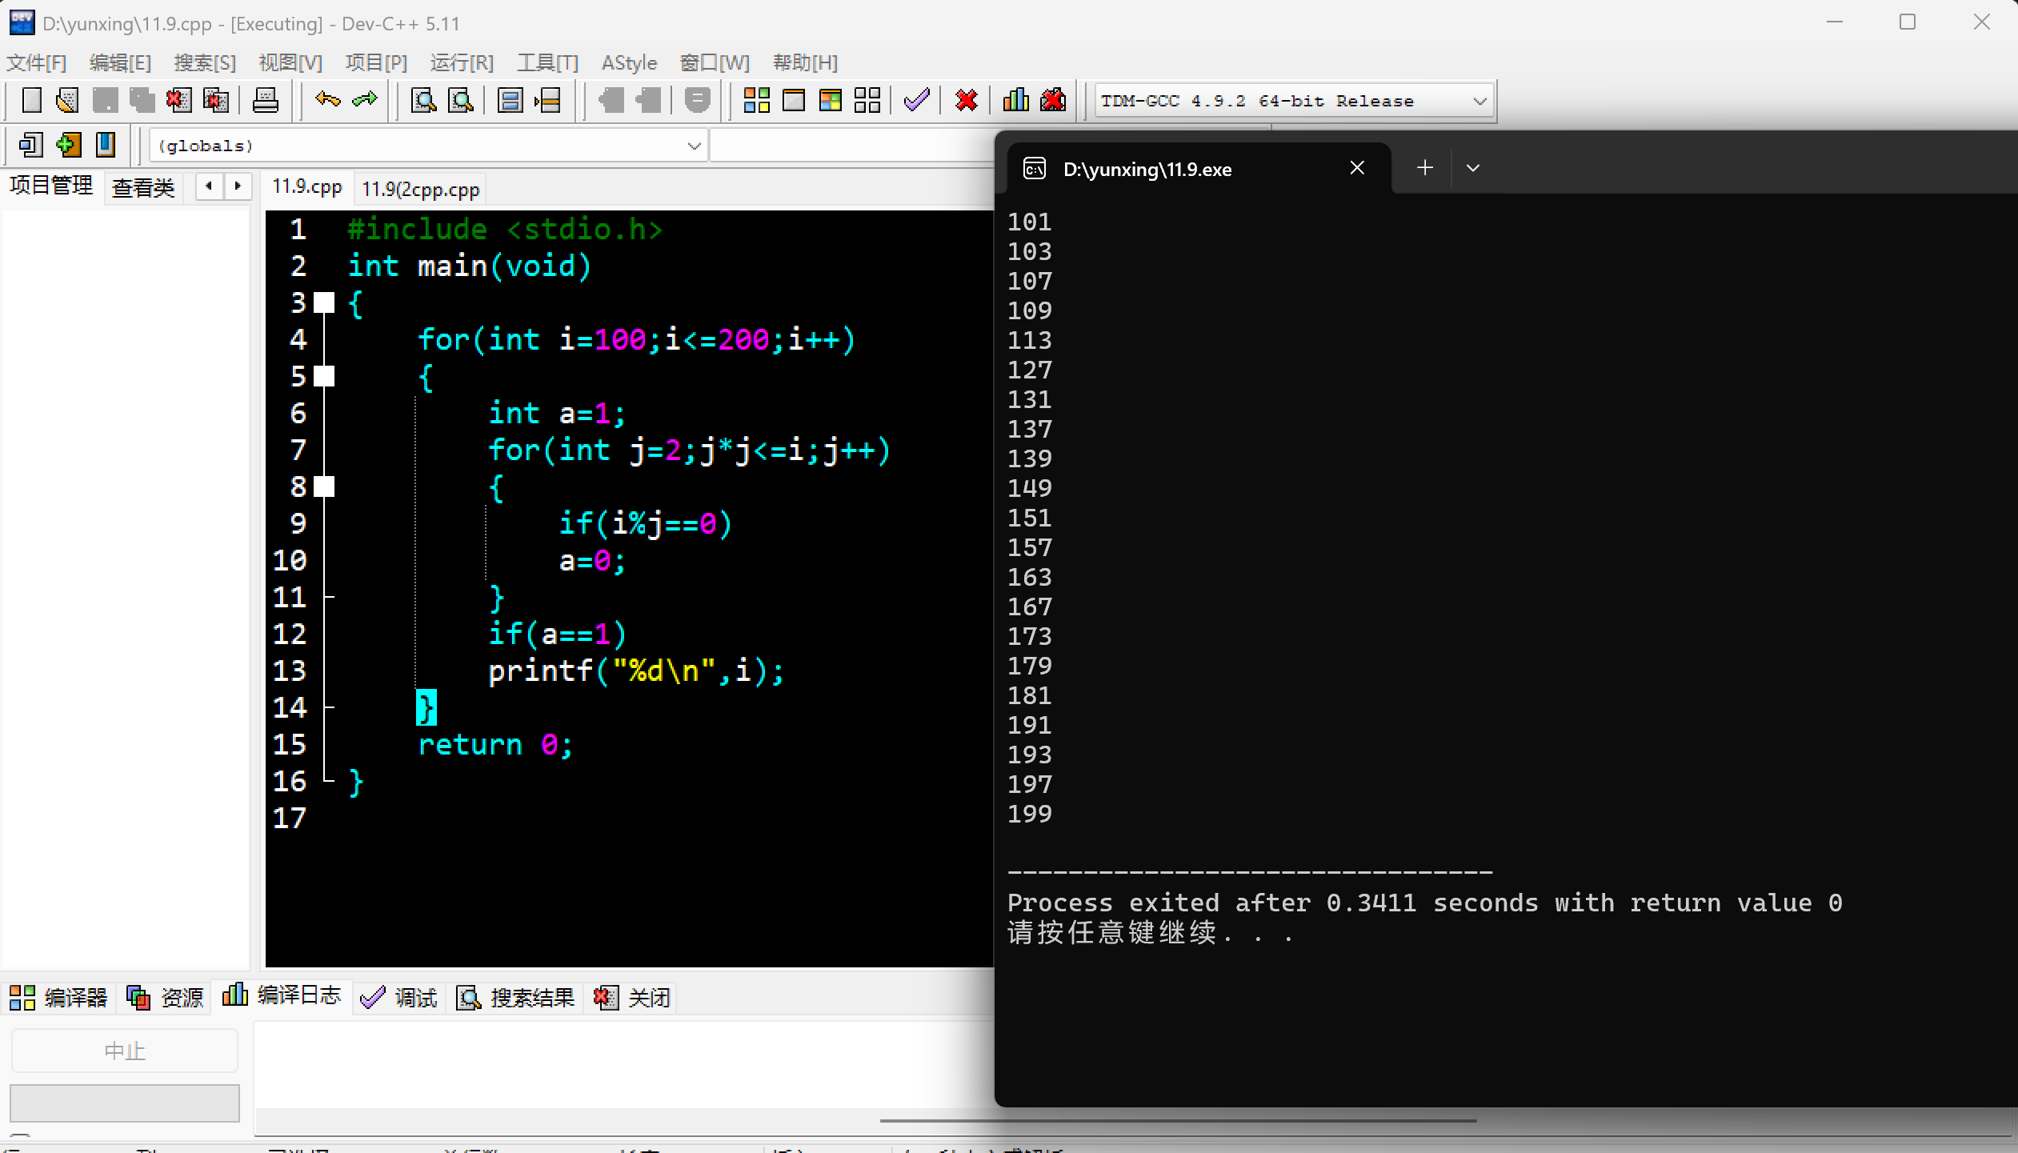
Task: Expand the (globals) scope dropdown
Action: [694, 146]
